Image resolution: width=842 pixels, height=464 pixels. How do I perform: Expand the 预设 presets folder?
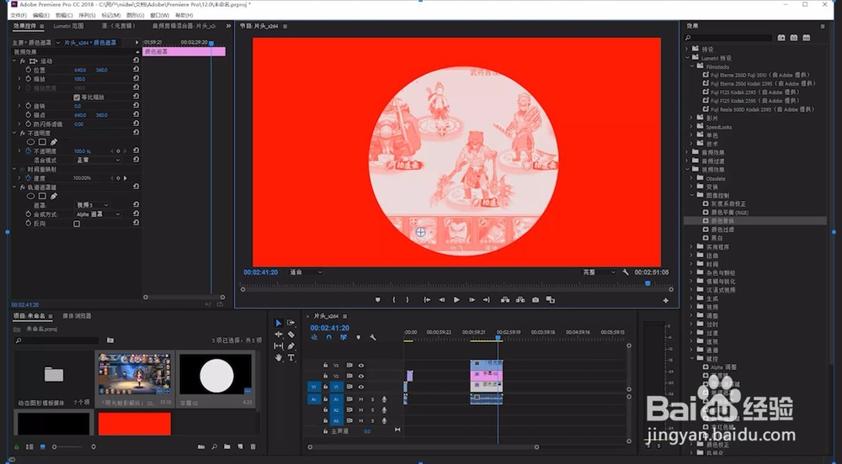coord(687,49)
